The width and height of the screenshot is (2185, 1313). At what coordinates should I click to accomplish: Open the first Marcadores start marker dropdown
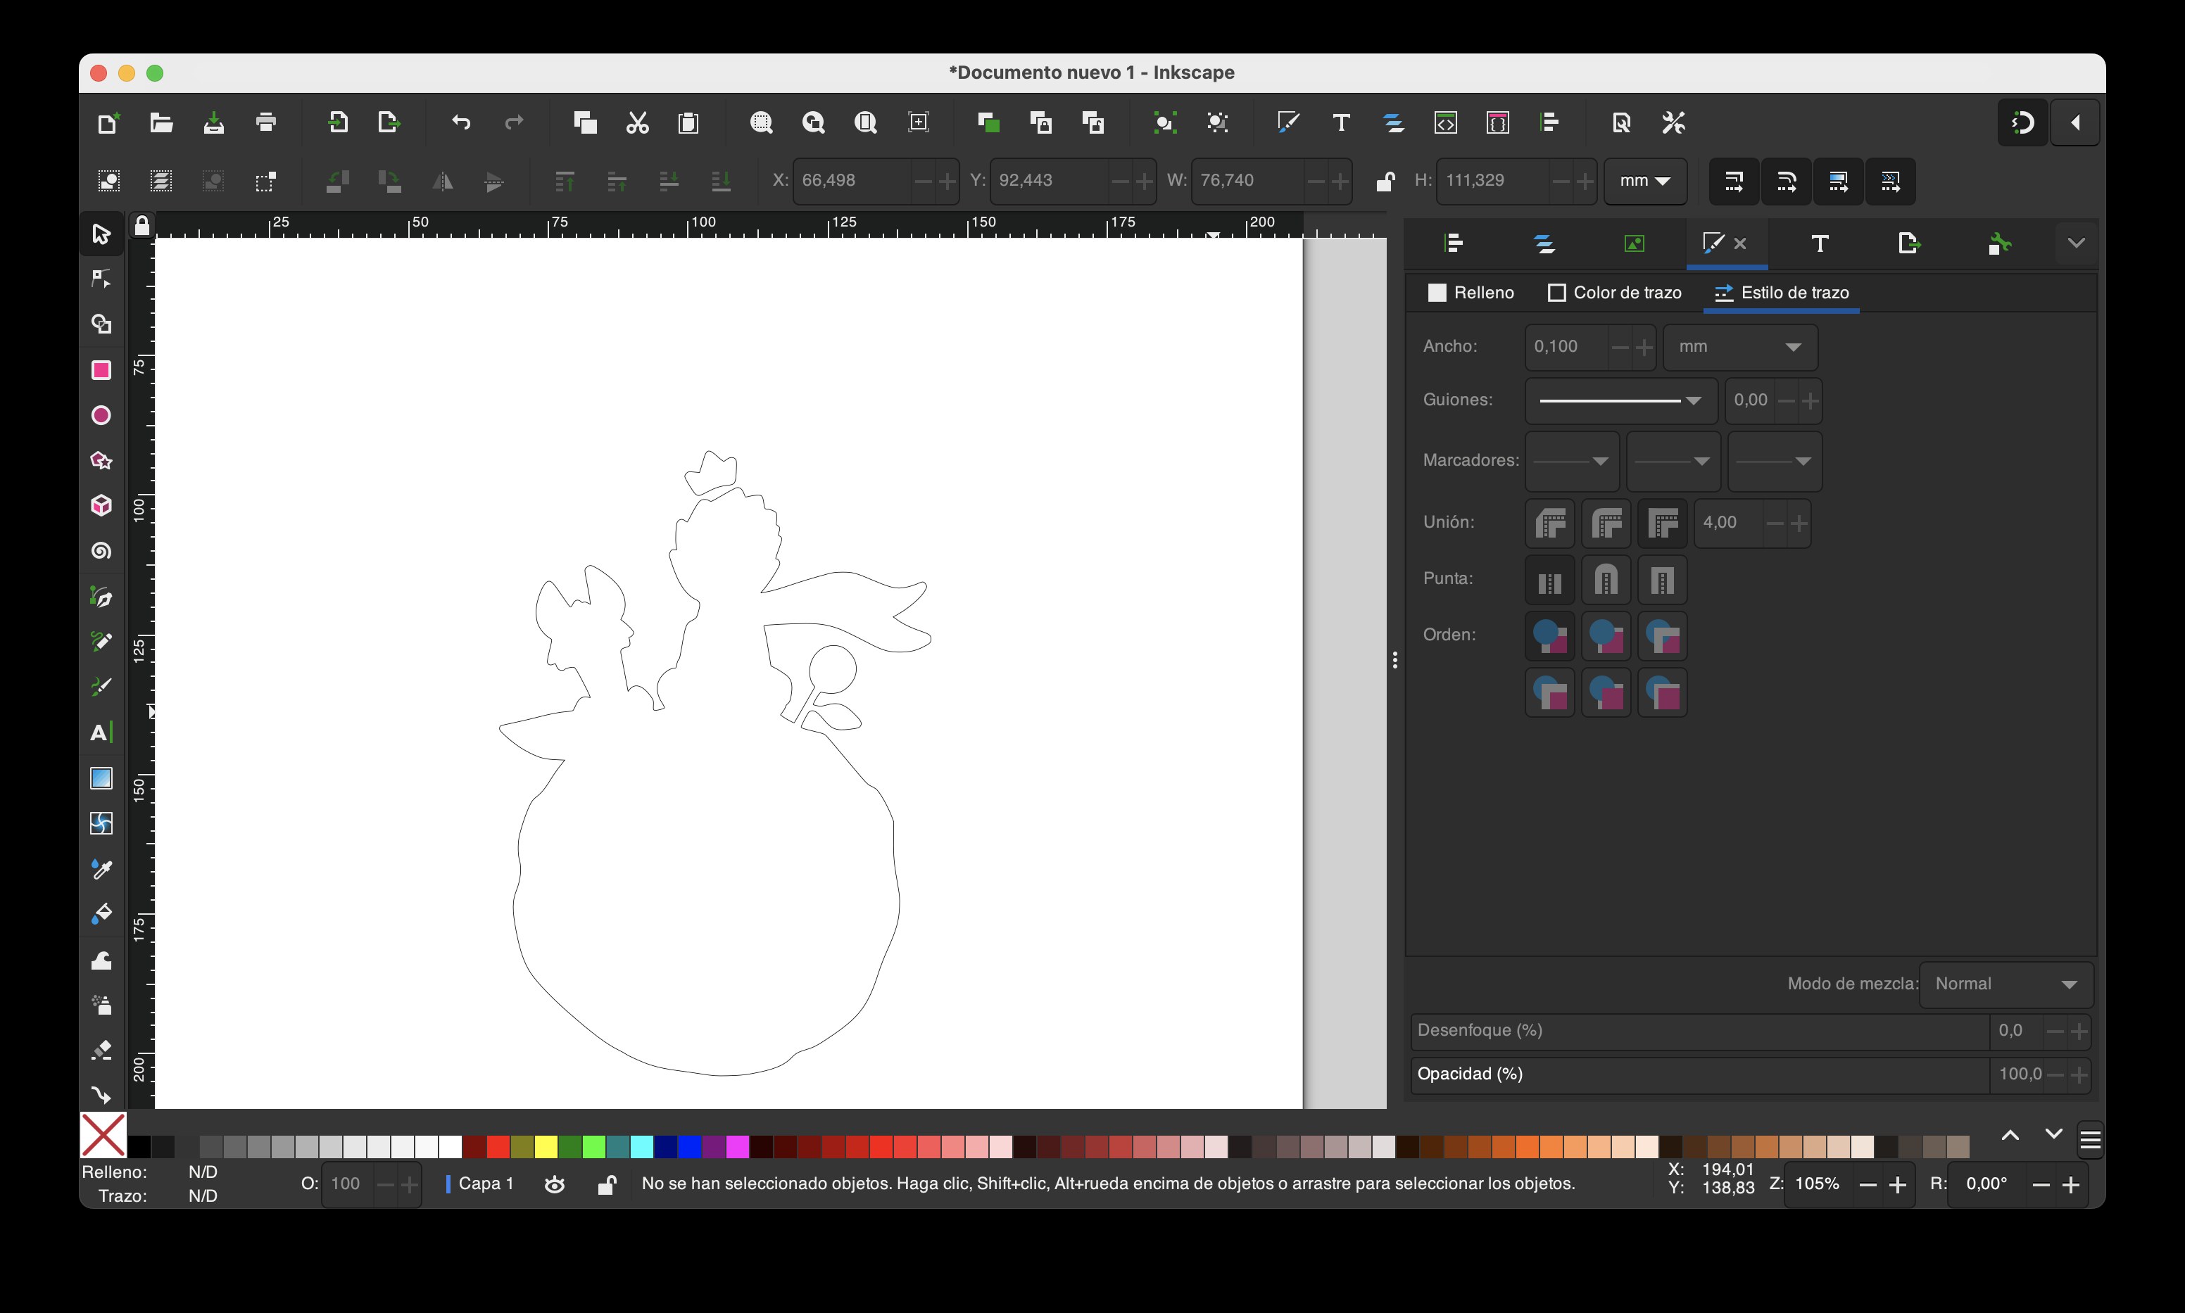click(1572, 461)
